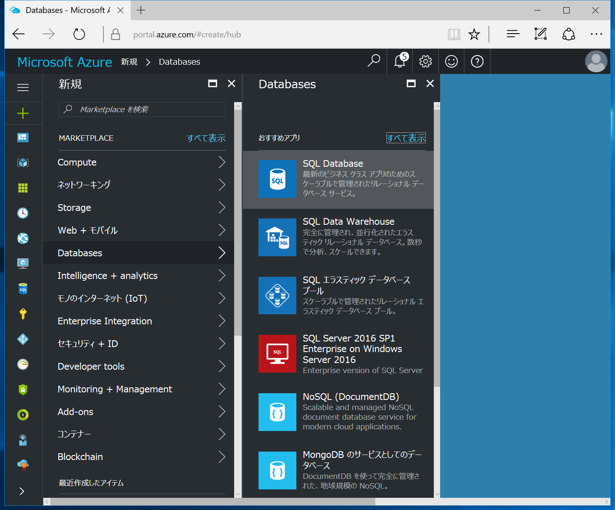
Task: Open SQL databases sidebar icon
Action: coord(23,289)
